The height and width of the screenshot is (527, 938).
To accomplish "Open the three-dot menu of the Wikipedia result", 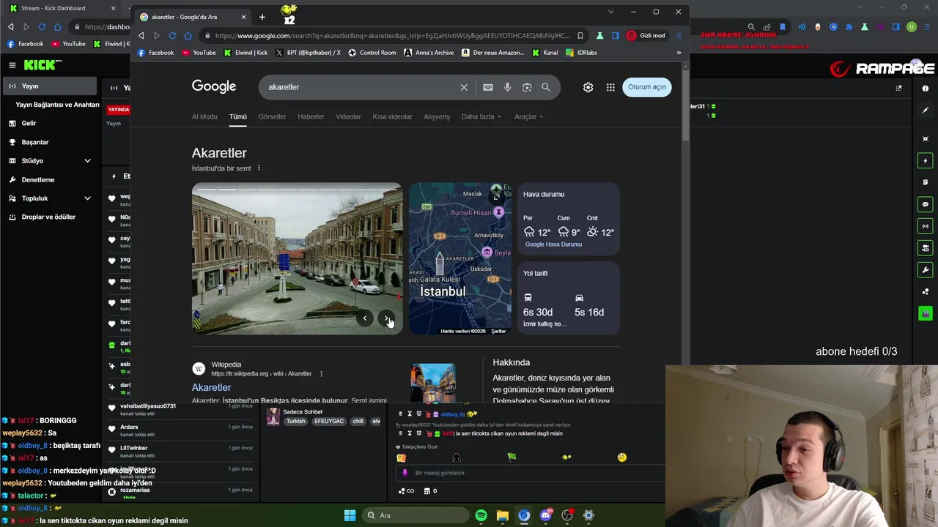I will 321,373.
